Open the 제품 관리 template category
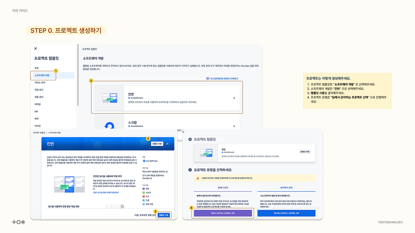Viewport: 415px width, 233px height. 39,97
